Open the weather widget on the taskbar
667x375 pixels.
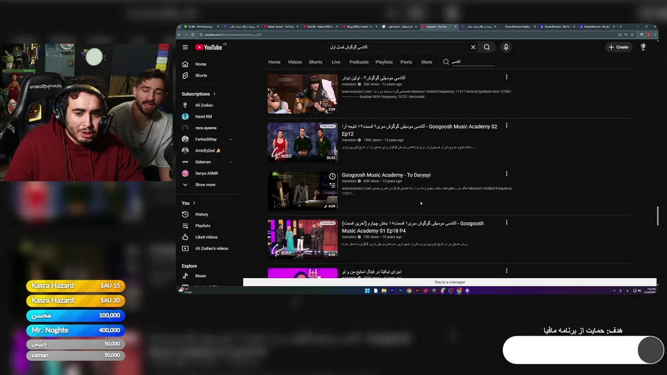point(186,291)
